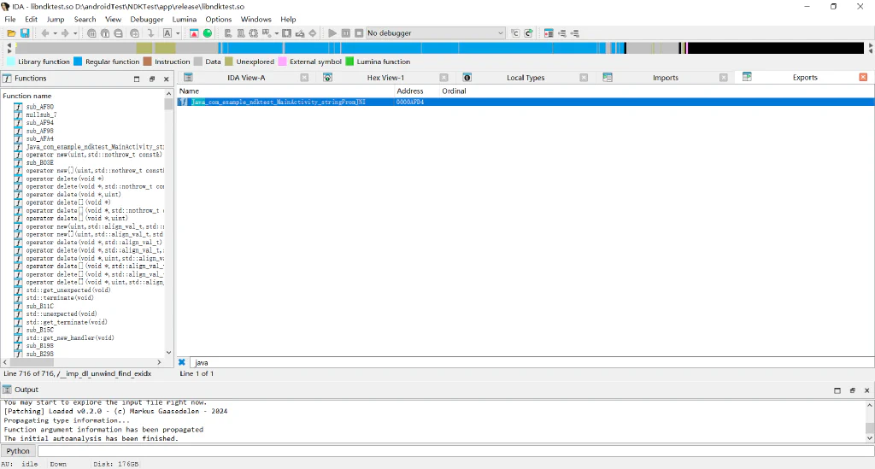Close the Hex View-1 tab

tap(443, 78)
